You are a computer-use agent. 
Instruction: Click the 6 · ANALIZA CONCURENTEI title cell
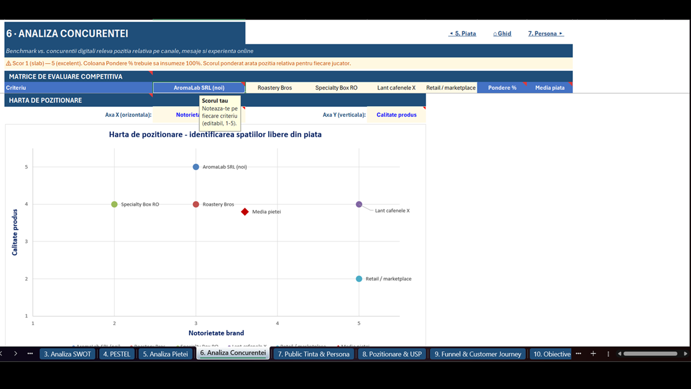(x=125, y=33)
